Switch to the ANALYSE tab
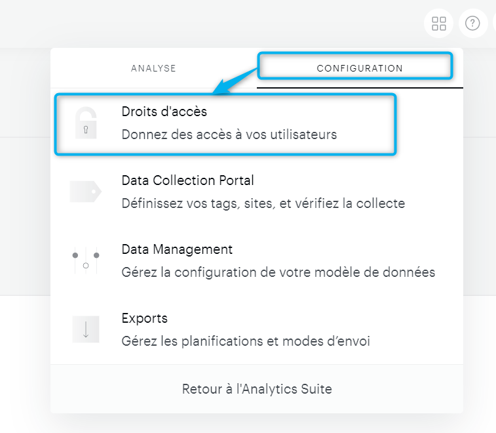Image resolution: width=496 pixels, height=433 pixels. pos(153,68)
